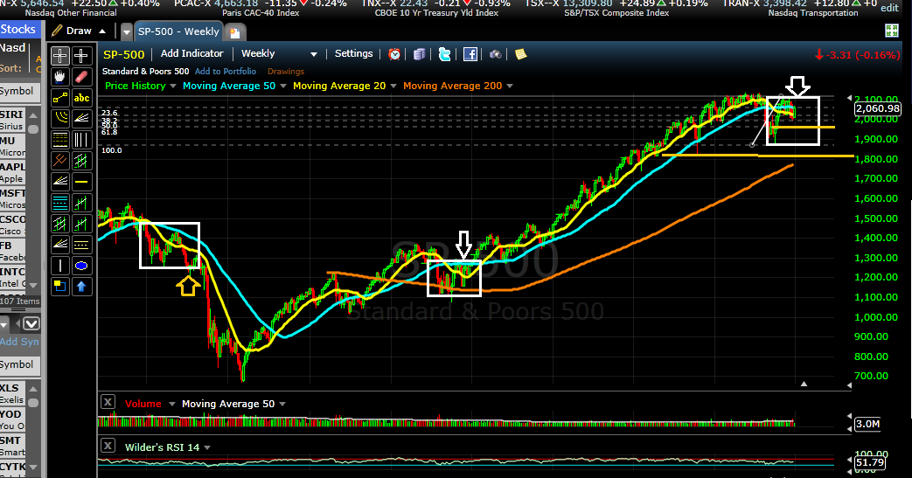
Task: Select the Fibonacci arcs tool
Action: [x=60, y=119]
